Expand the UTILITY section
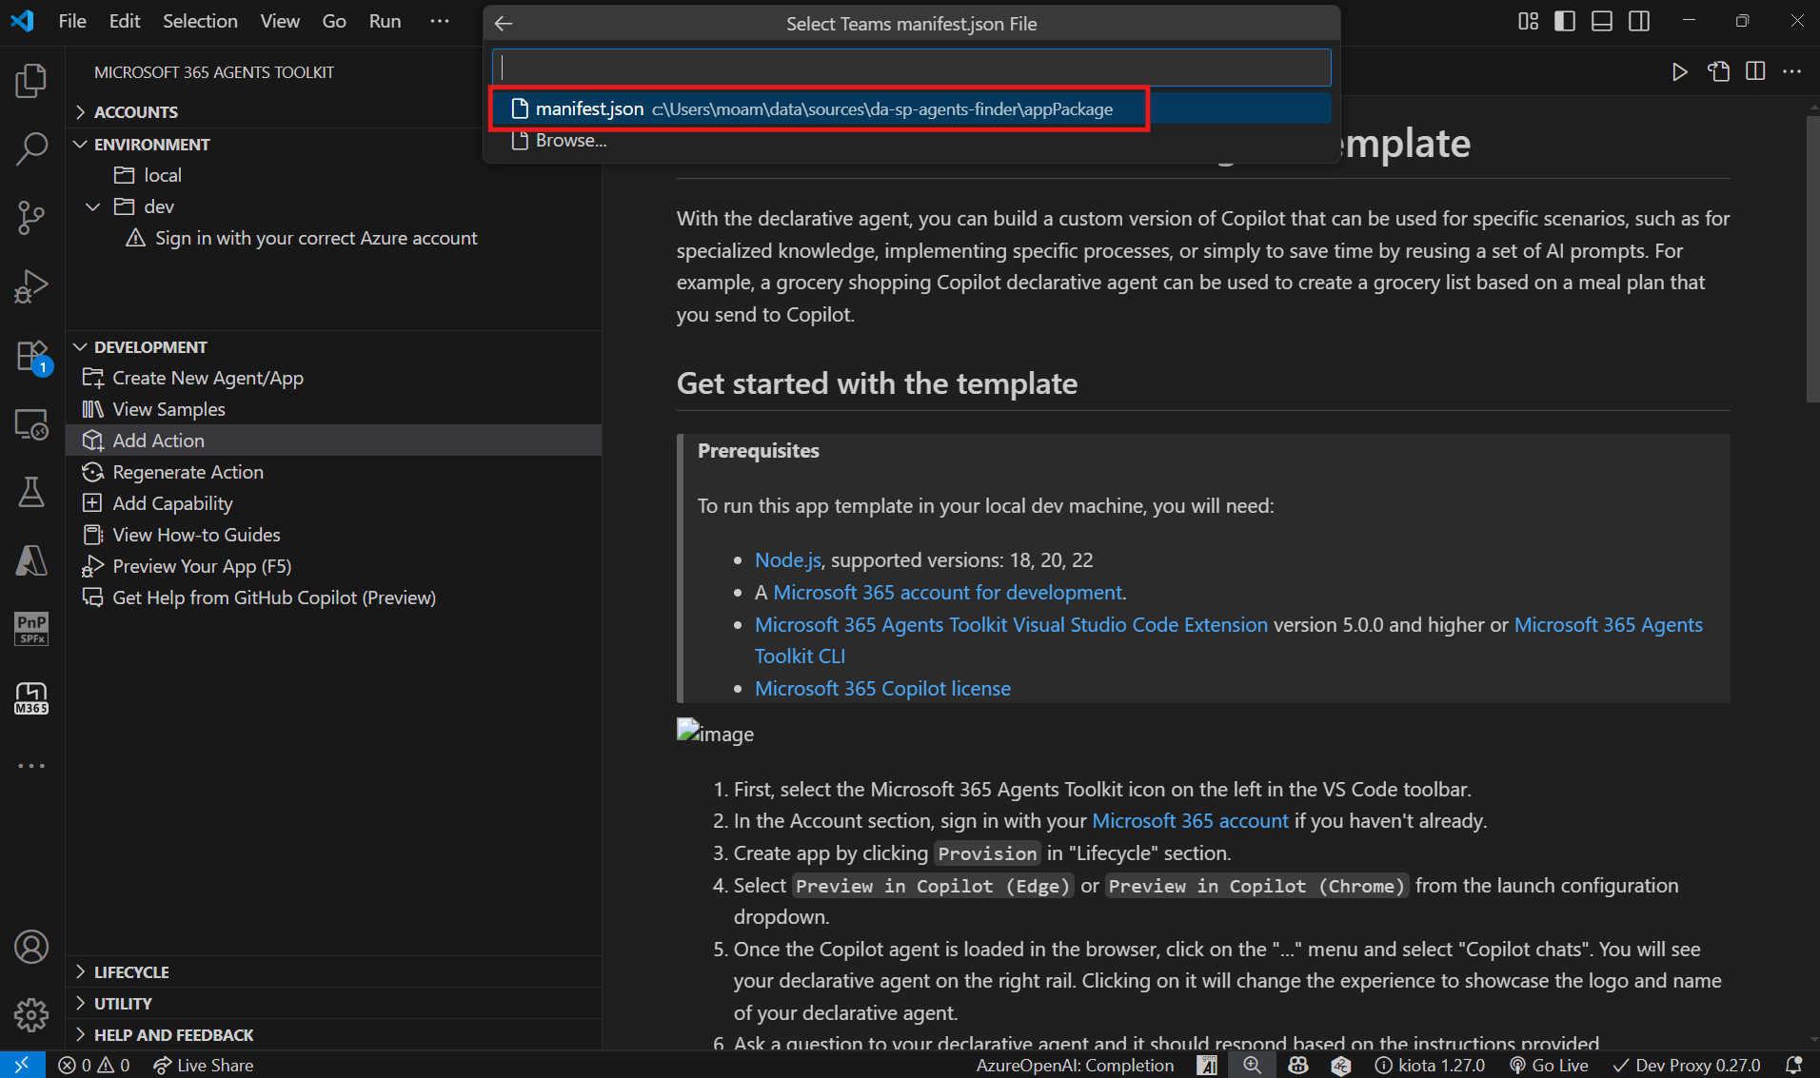 [x=333, y=1004]
